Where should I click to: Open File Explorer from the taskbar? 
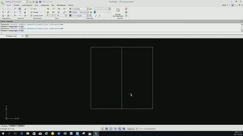[28, 133]
